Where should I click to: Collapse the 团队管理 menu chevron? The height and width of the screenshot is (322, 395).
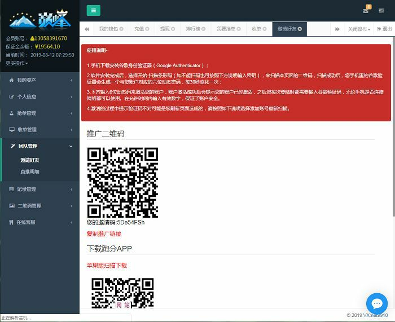pos(71,146)
